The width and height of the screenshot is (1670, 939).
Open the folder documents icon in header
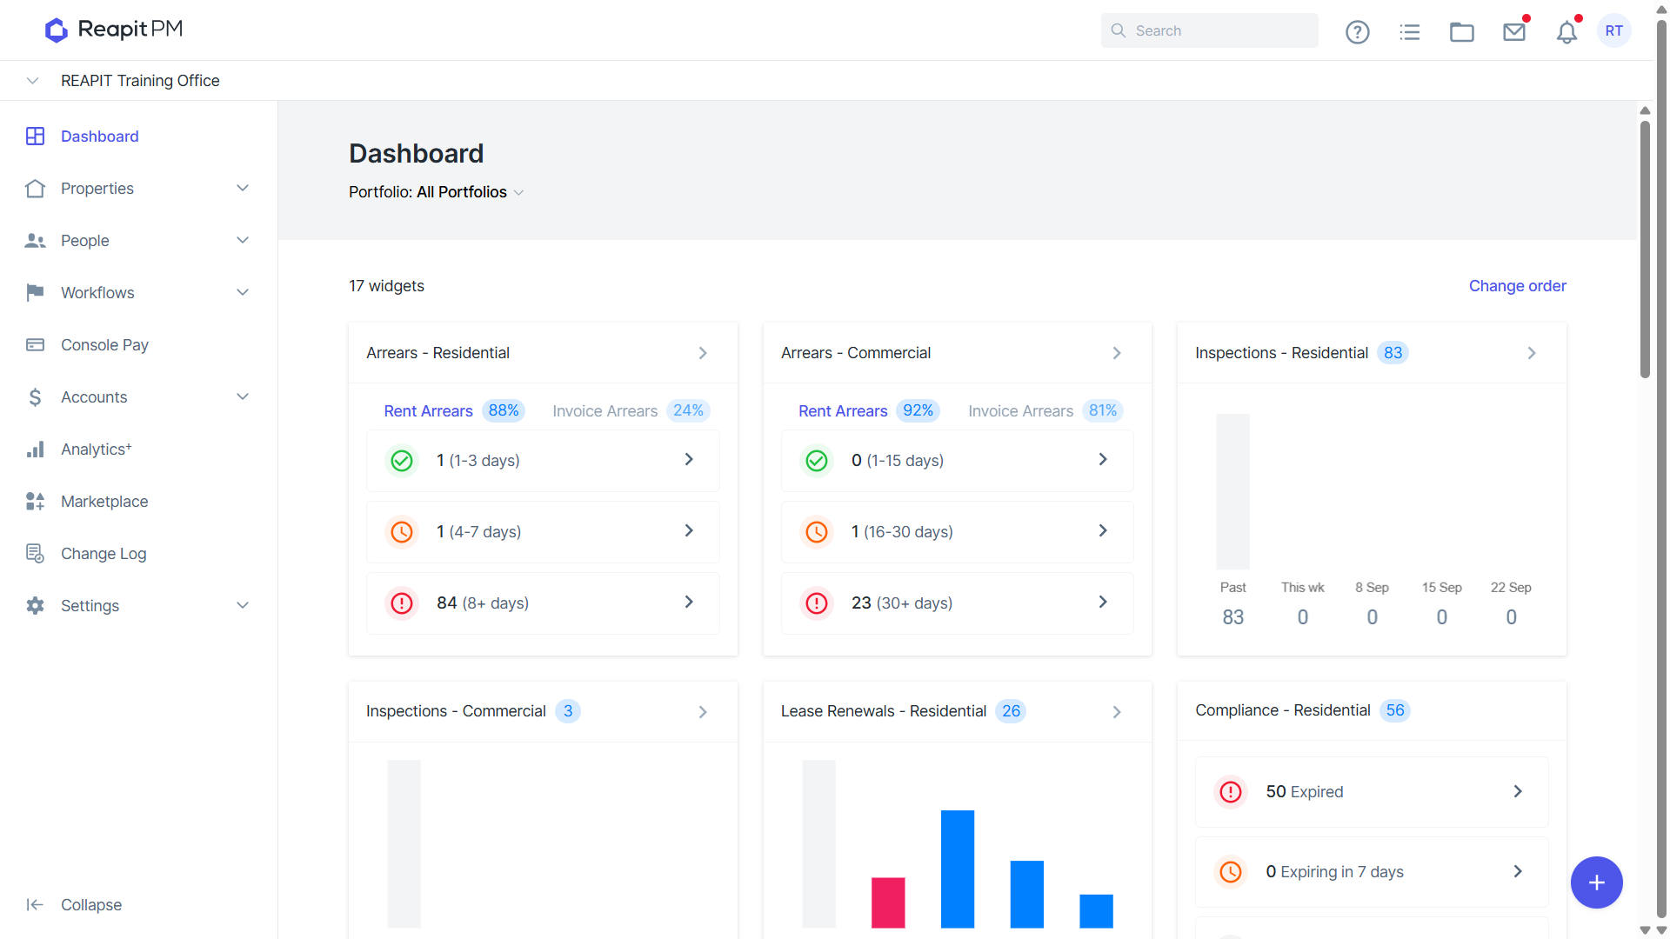click(1461, 32)
